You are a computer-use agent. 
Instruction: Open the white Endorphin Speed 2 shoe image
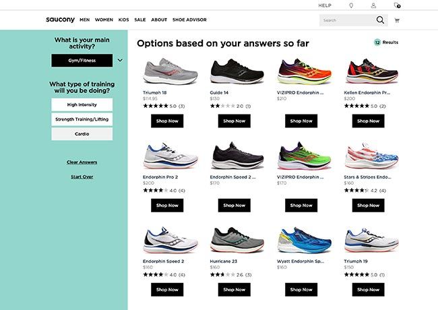tap(170, 240)
